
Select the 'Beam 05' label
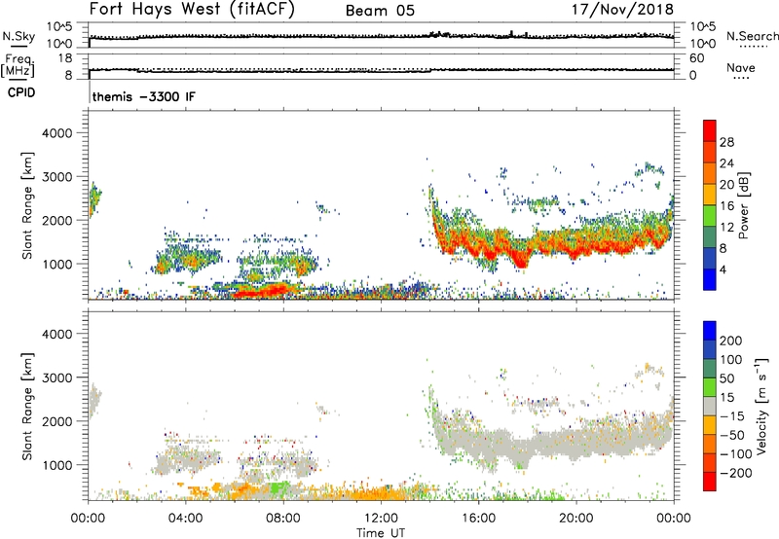[380, 11]
